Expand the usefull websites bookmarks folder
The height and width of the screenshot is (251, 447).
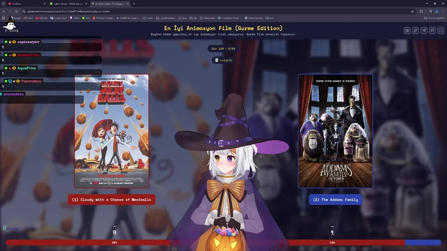(166, 18)
